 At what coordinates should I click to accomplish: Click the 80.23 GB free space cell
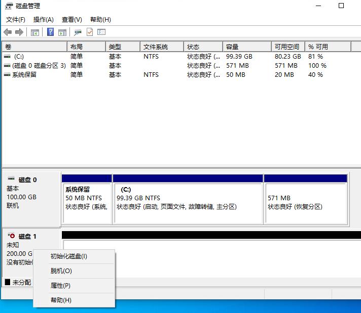[288, 57]
